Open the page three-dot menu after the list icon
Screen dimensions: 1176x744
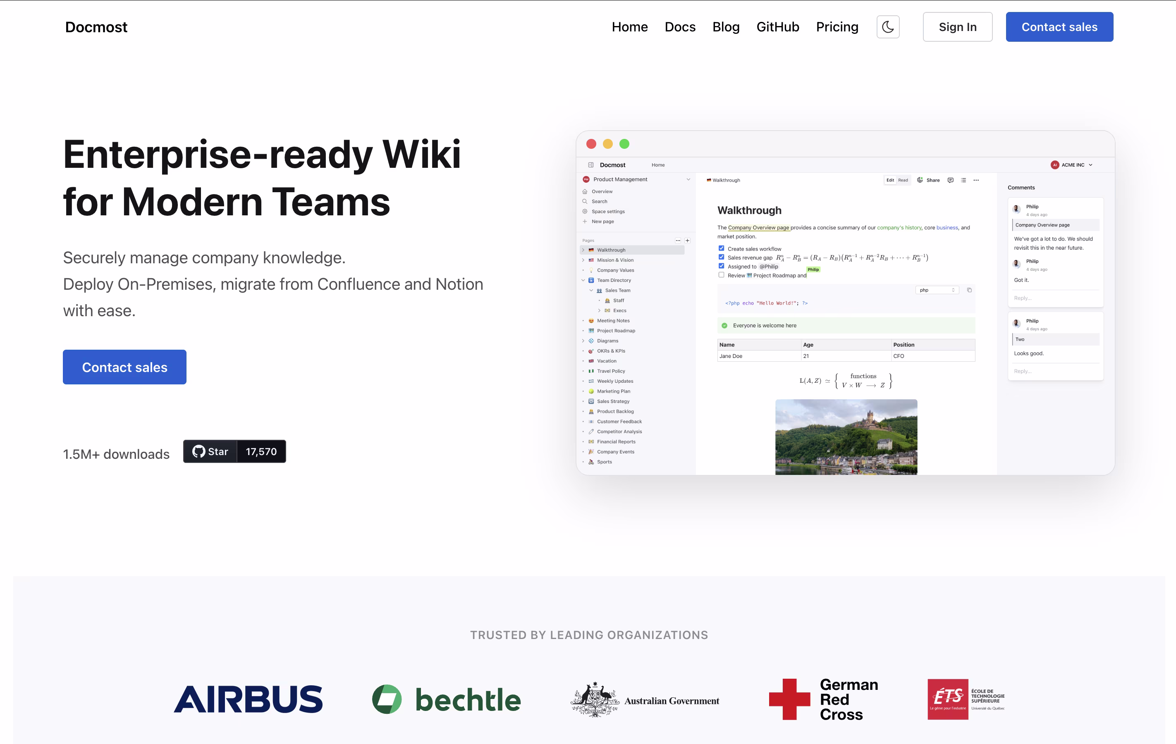[976, 180]
